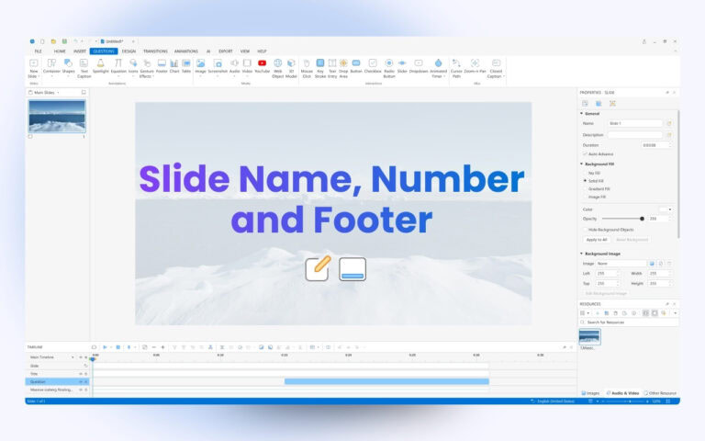
Task: Open the DESIGN tab
Action: click(129, 51)
